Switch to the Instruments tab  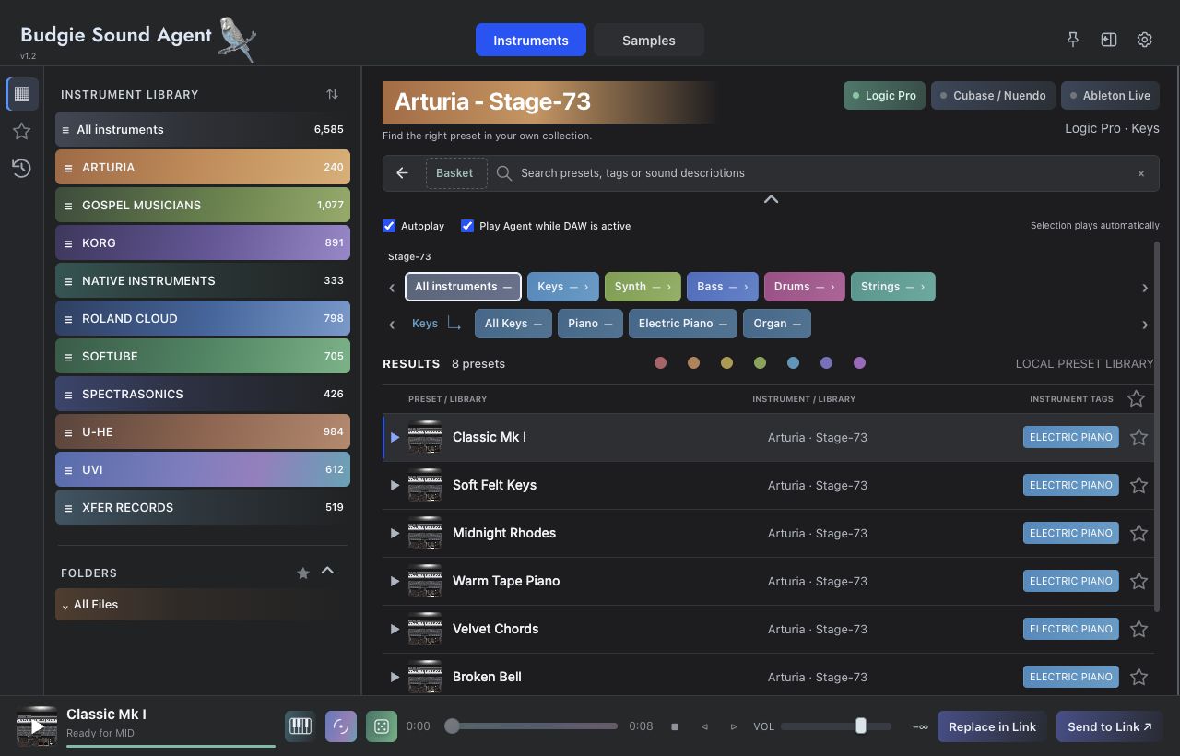pos(531,40)
